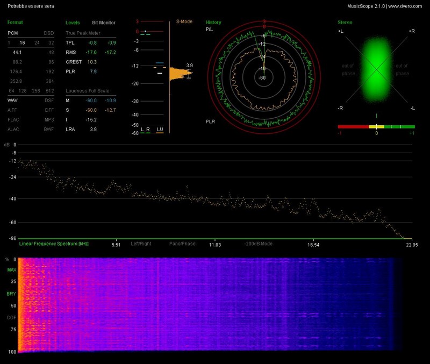Choose the 176.4 sample rate

[x=16, y=72]
